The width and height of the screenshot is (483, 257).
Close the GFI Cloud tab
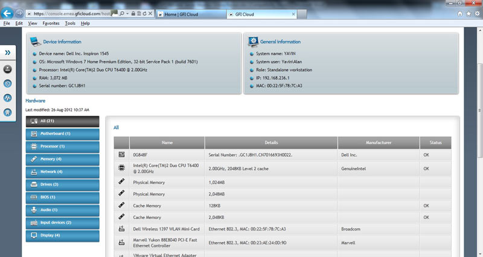click(293, 14)
